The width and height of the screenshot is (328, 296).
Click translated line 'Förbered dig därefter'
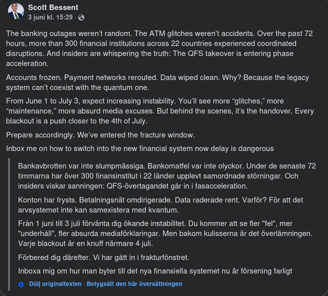[103, 257]
